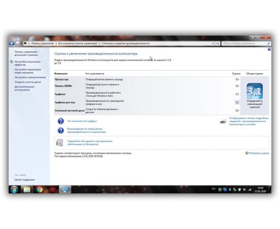The width and height of the screenshot is (280, 229).
Task: Click shield icon beside Настройка визуальных эффектов
Action: pyautogui.click(x=12, y=62)
